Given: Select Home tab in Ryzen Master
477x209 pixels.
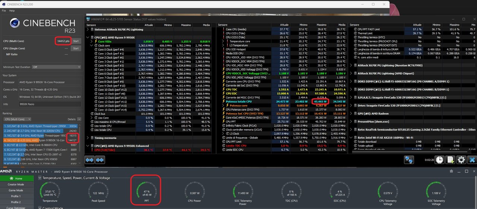Looking at the screenshot, I should (x=16, y=179).
